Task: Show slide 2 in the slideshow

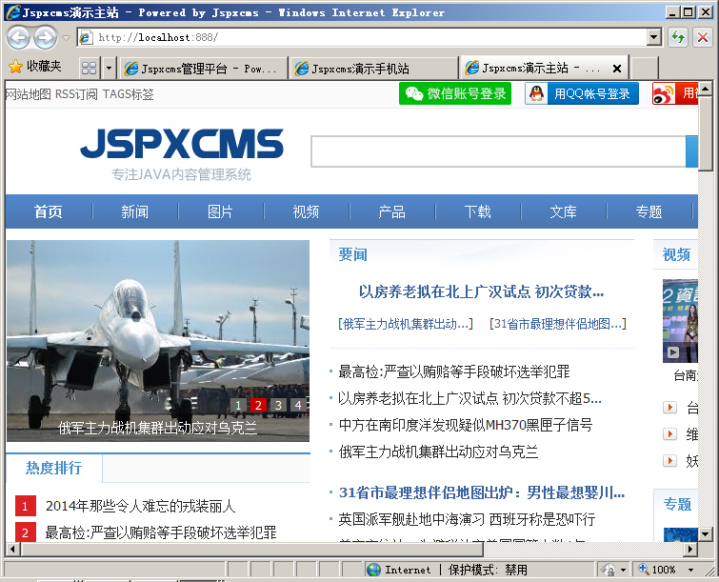Action: pos(258,405)
